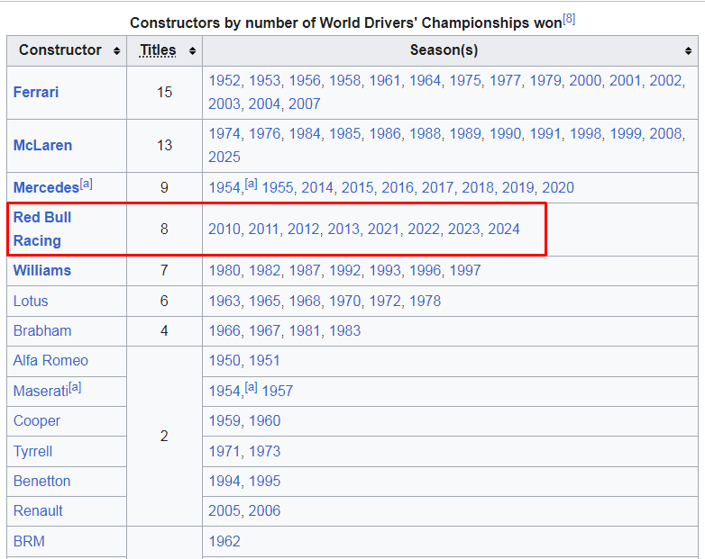This screenshot has width=705, height=559.
Task: Visit the Lotus constructor page
Action: pos(31,301)
